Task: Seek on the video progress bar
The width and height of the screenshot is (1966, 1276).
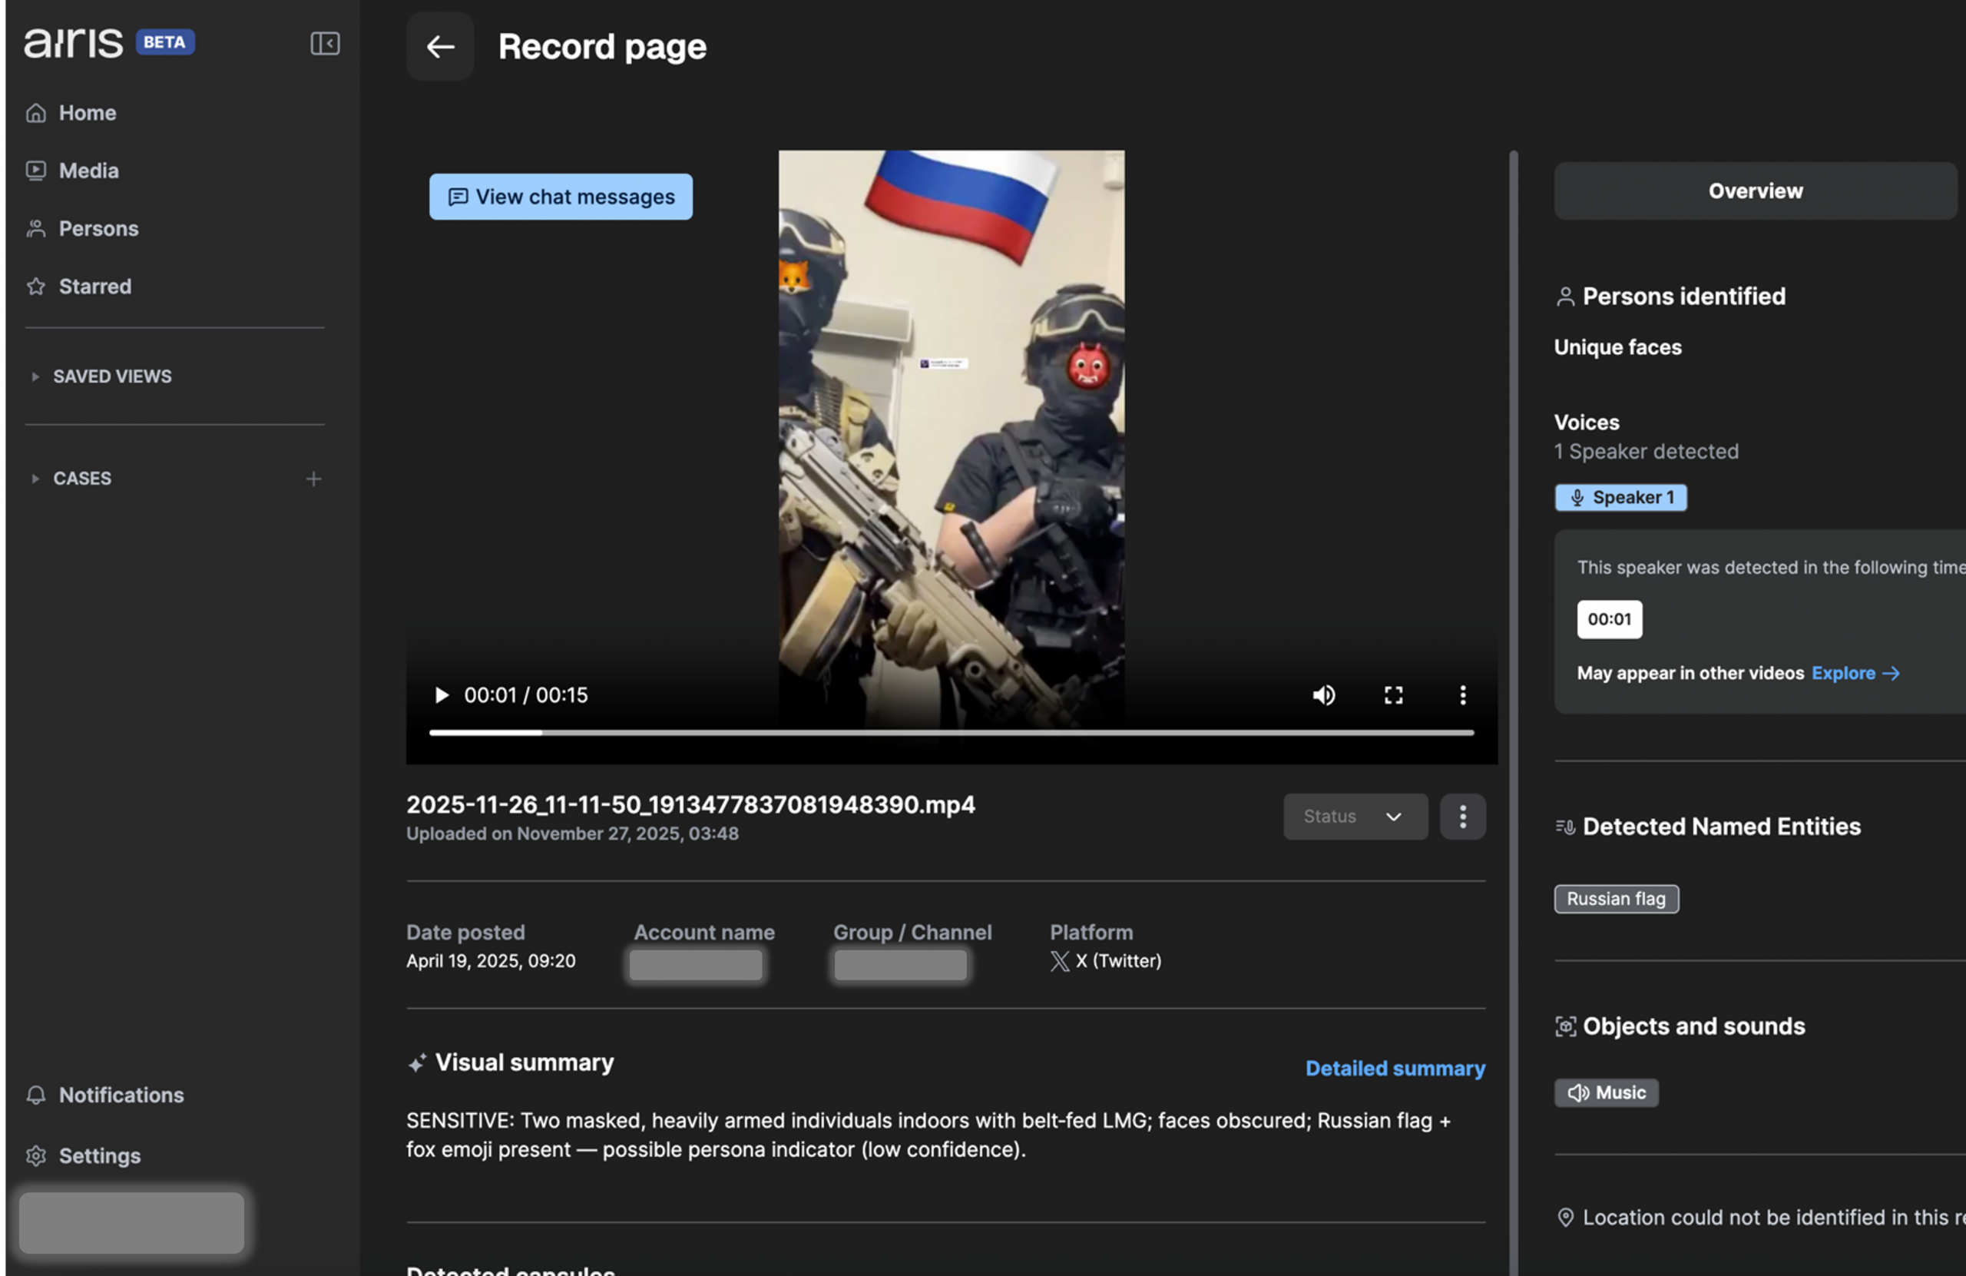Action: point(952,732)
